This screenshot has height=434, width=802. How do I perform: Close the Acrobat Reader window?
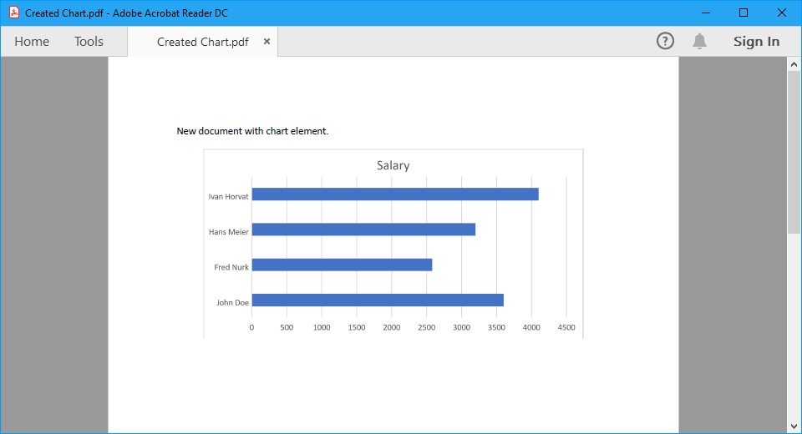click(782, 13)
